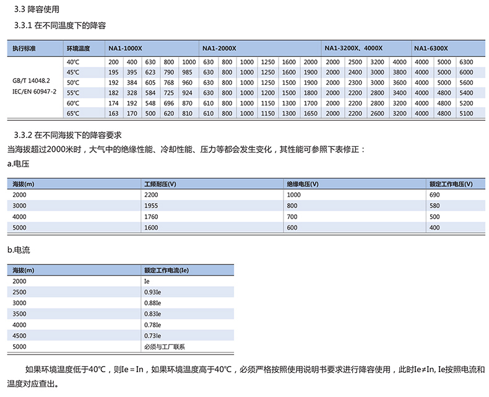Viewport: 489px width, 397px height.
Task: Select the GB/T 14048.2 standard cell
Action: [32, 82]
